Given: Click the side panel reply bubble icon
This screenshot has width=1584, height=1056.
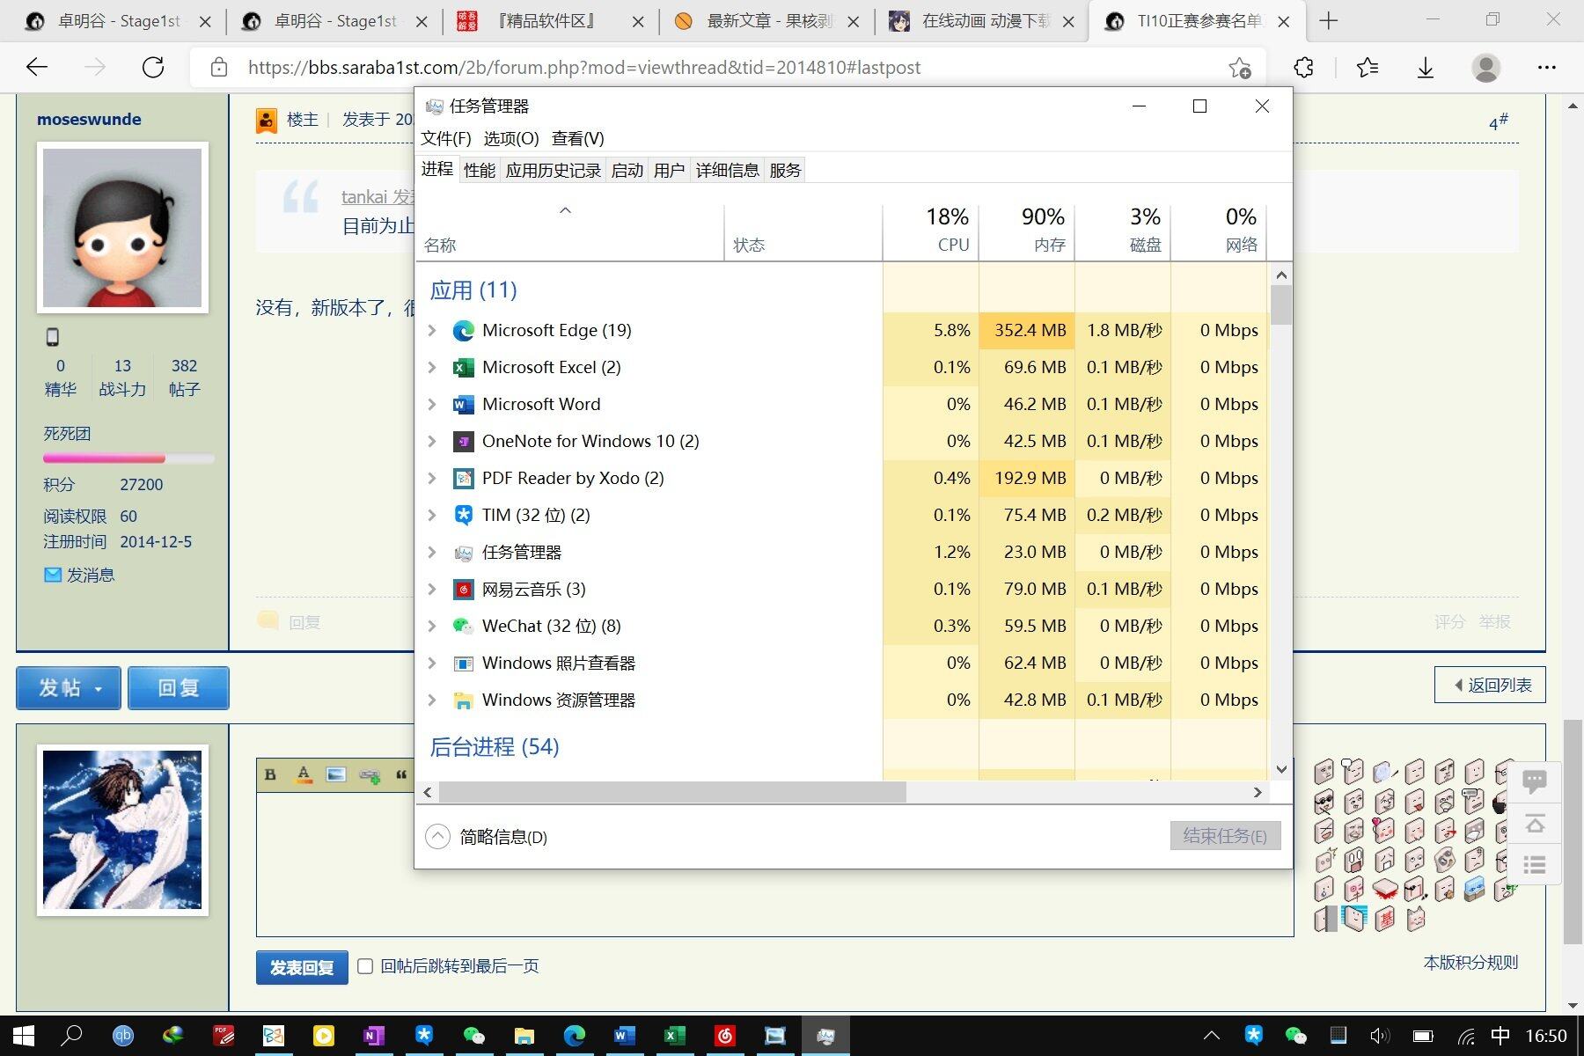Looking at the screenshot, I should click(1535, 781).
